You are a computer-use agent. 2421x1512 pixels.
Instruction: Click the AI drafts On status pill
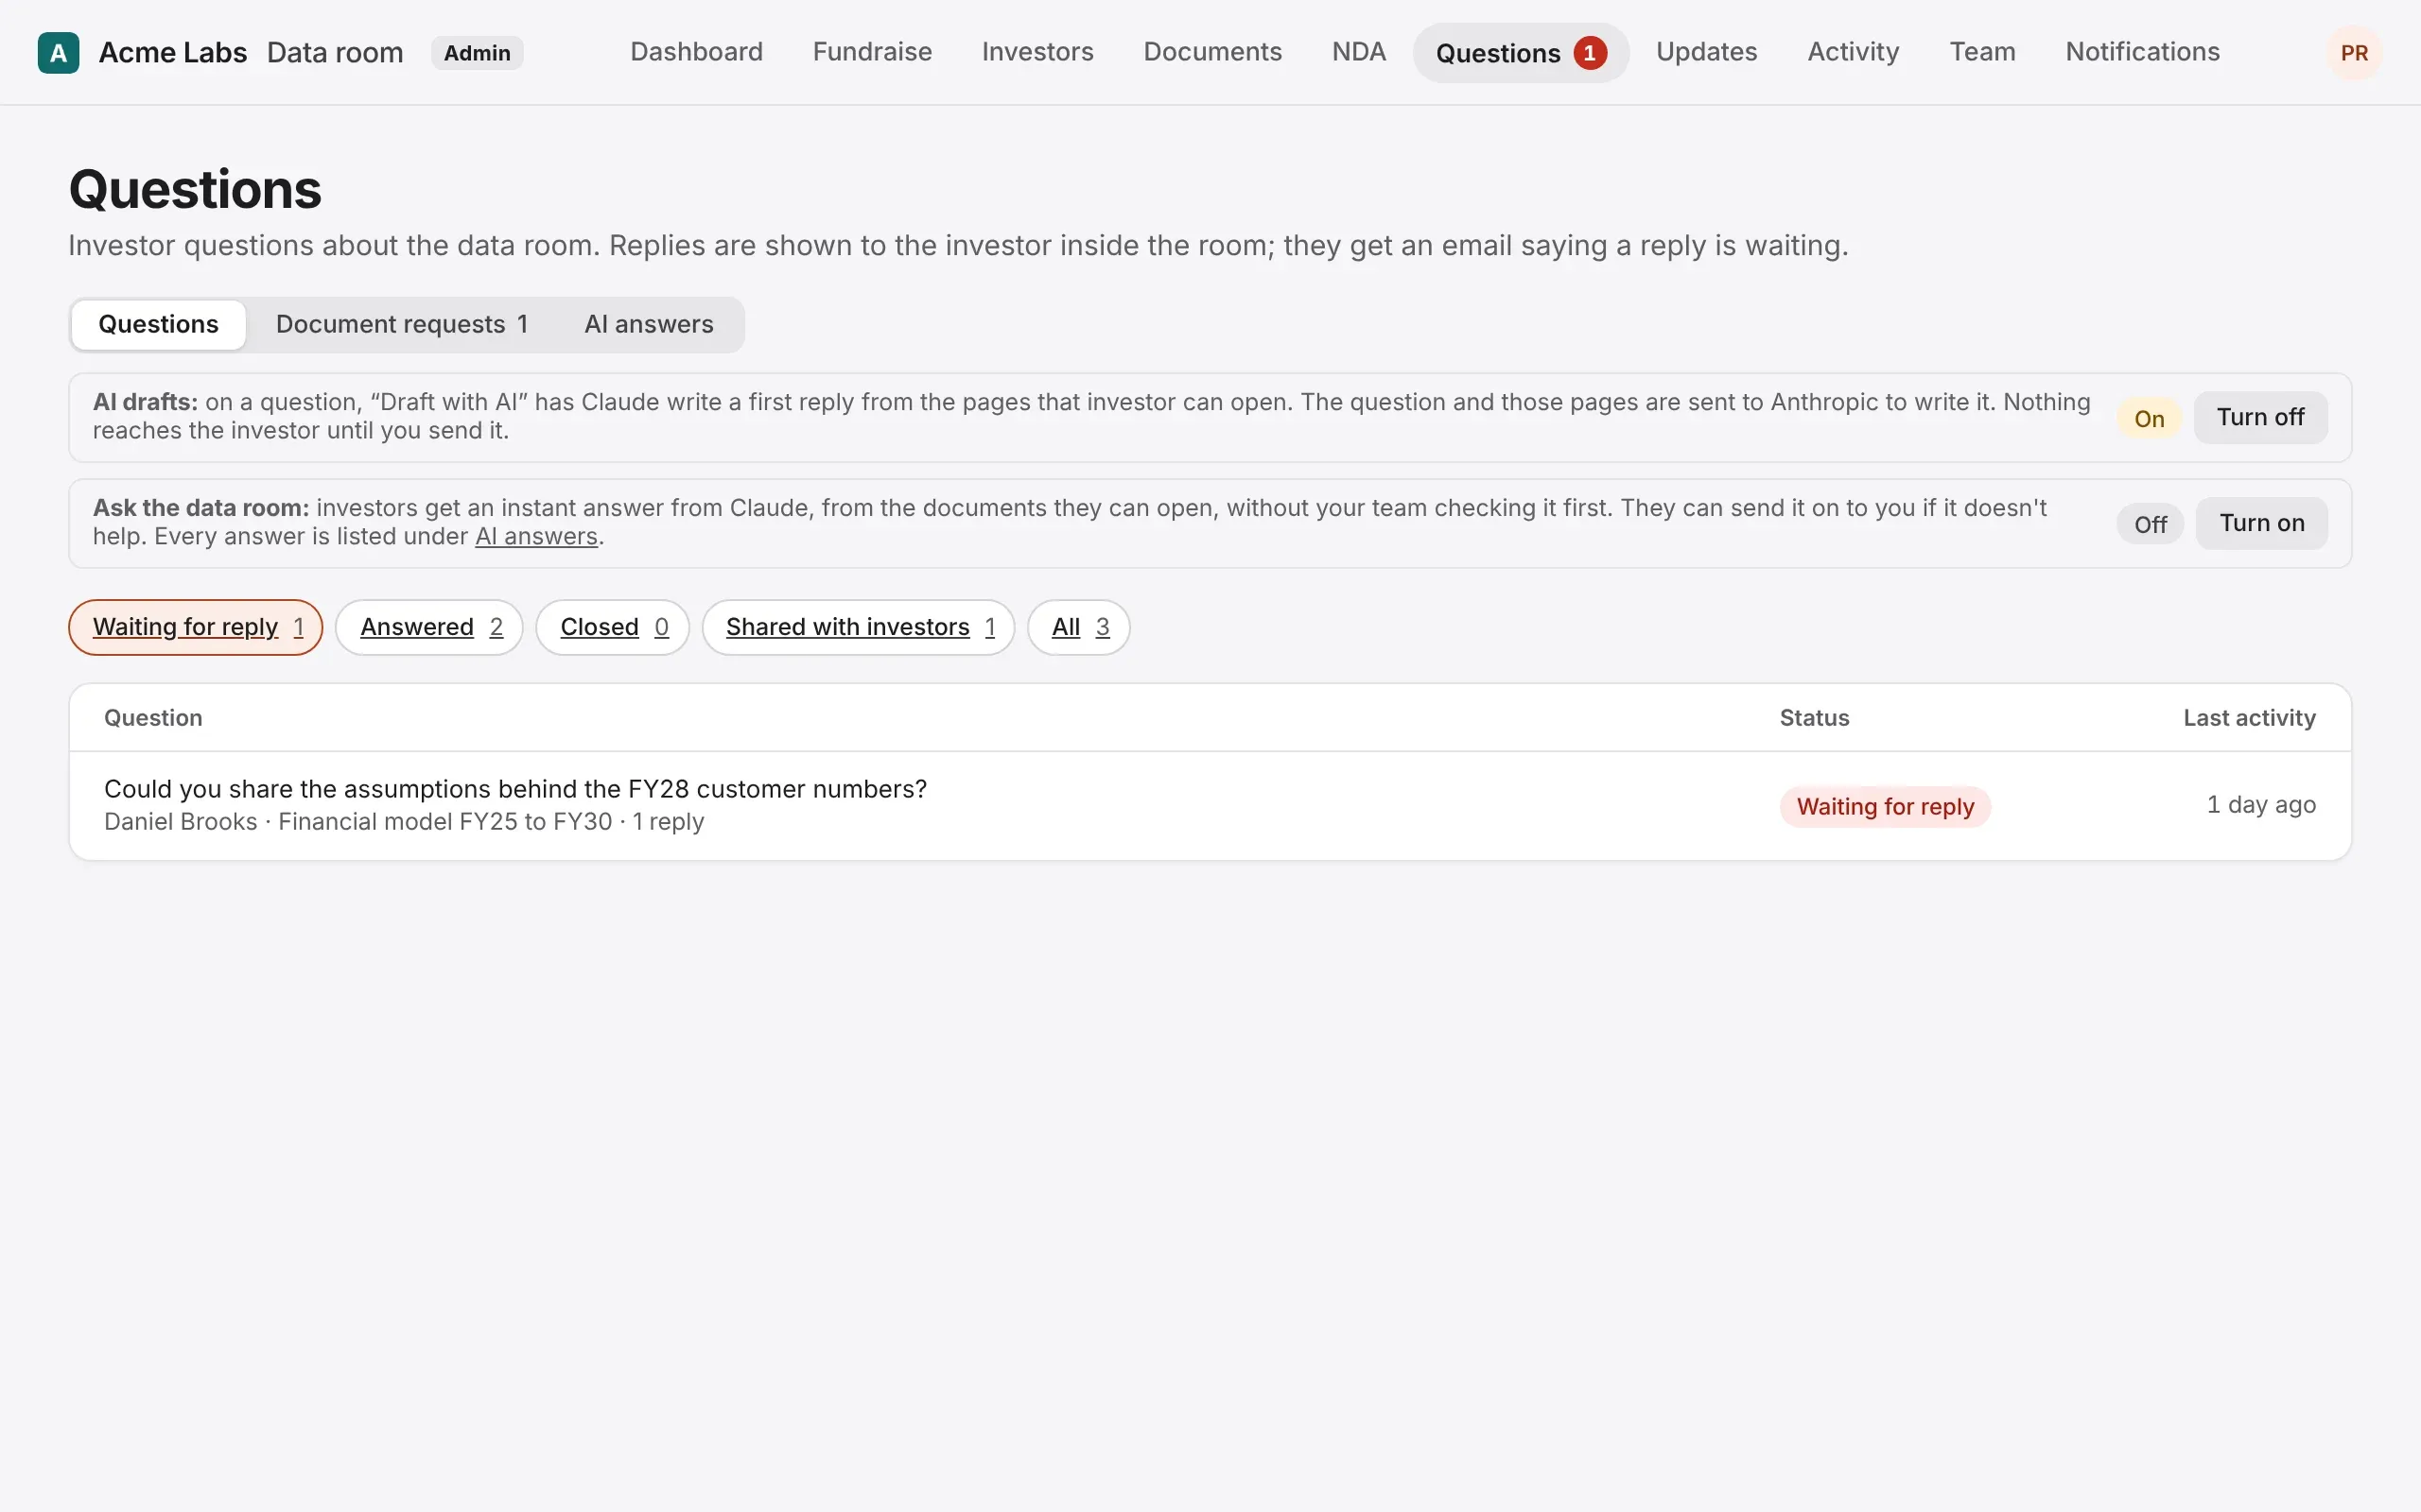(2149, 419)
